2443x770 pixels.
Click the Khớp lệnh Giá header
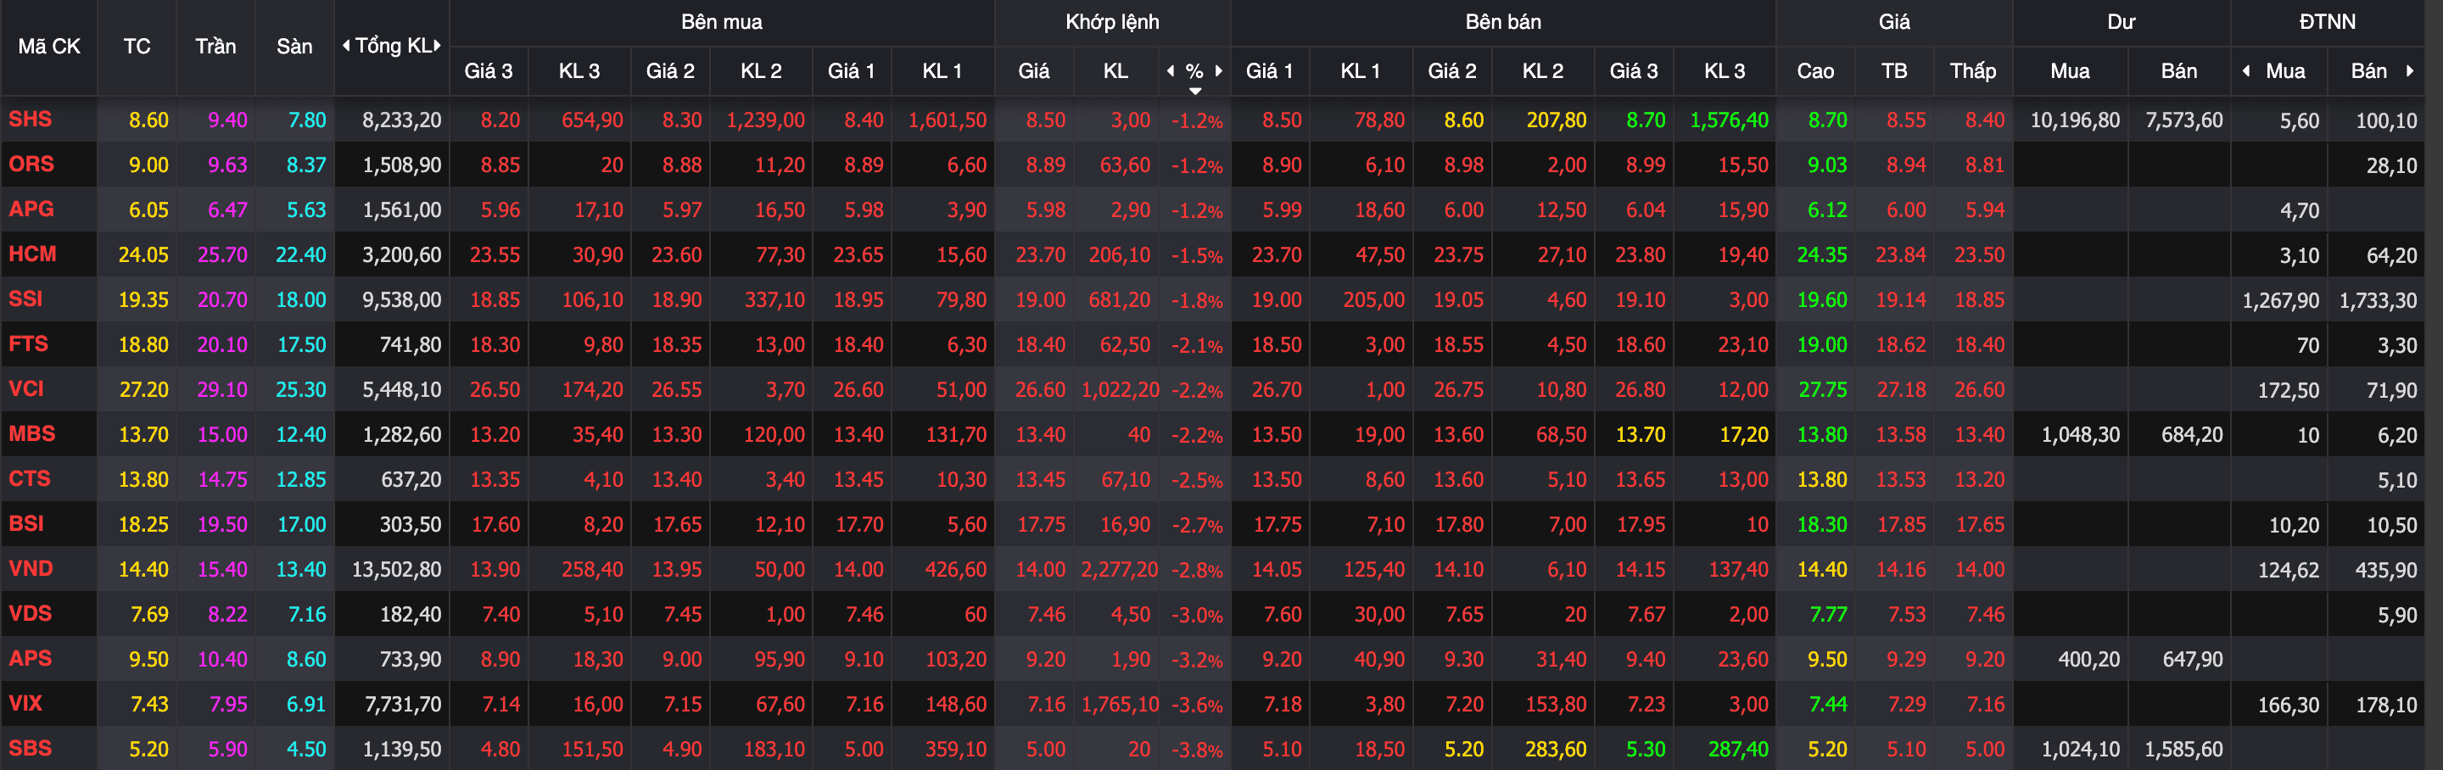(x=1034, y=71)
